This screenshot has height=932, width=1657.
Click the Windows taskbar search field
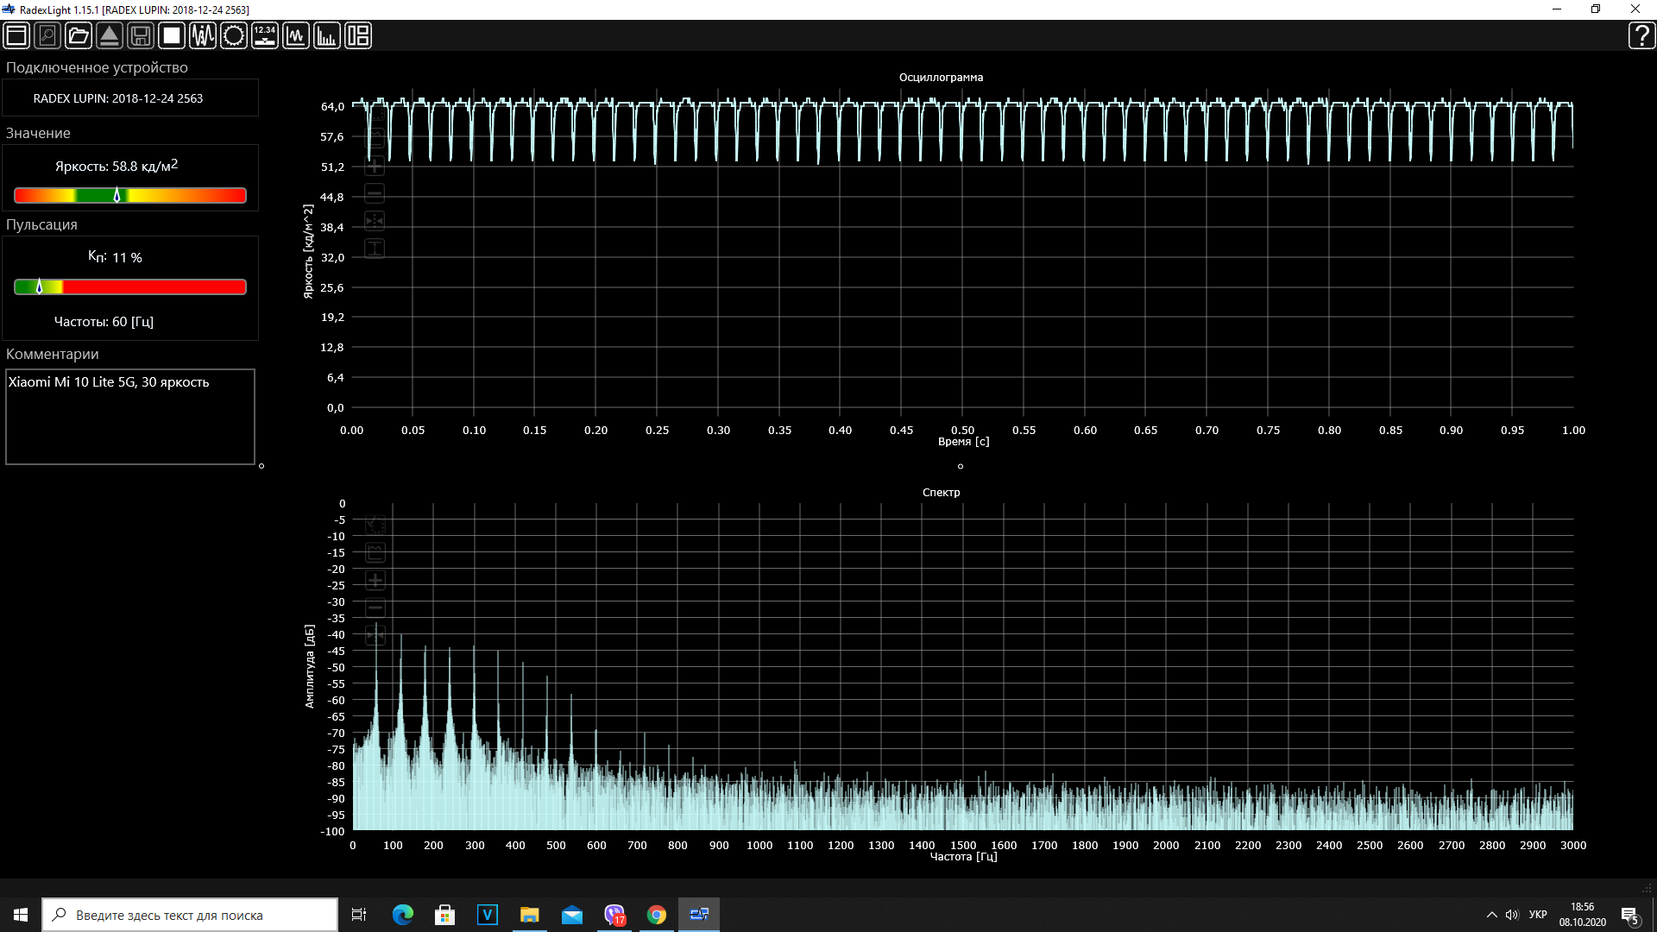coord(190,915)
